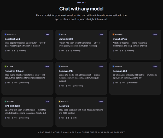Click the Nvidia green provider dot icon
Image resolution: width=163 pixels, height=138 pixels.
tap(5, 66)
